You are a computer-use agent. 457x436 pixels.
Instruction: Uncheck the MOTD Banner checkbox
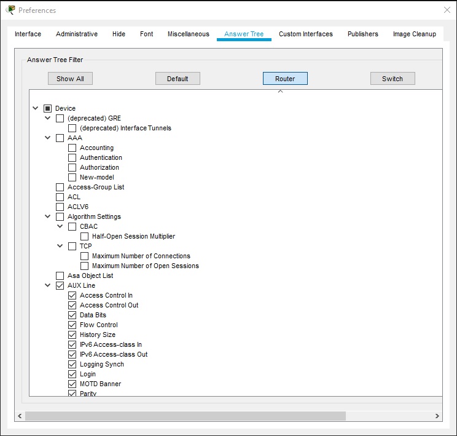pyautogui.click(x=72, y=384)
